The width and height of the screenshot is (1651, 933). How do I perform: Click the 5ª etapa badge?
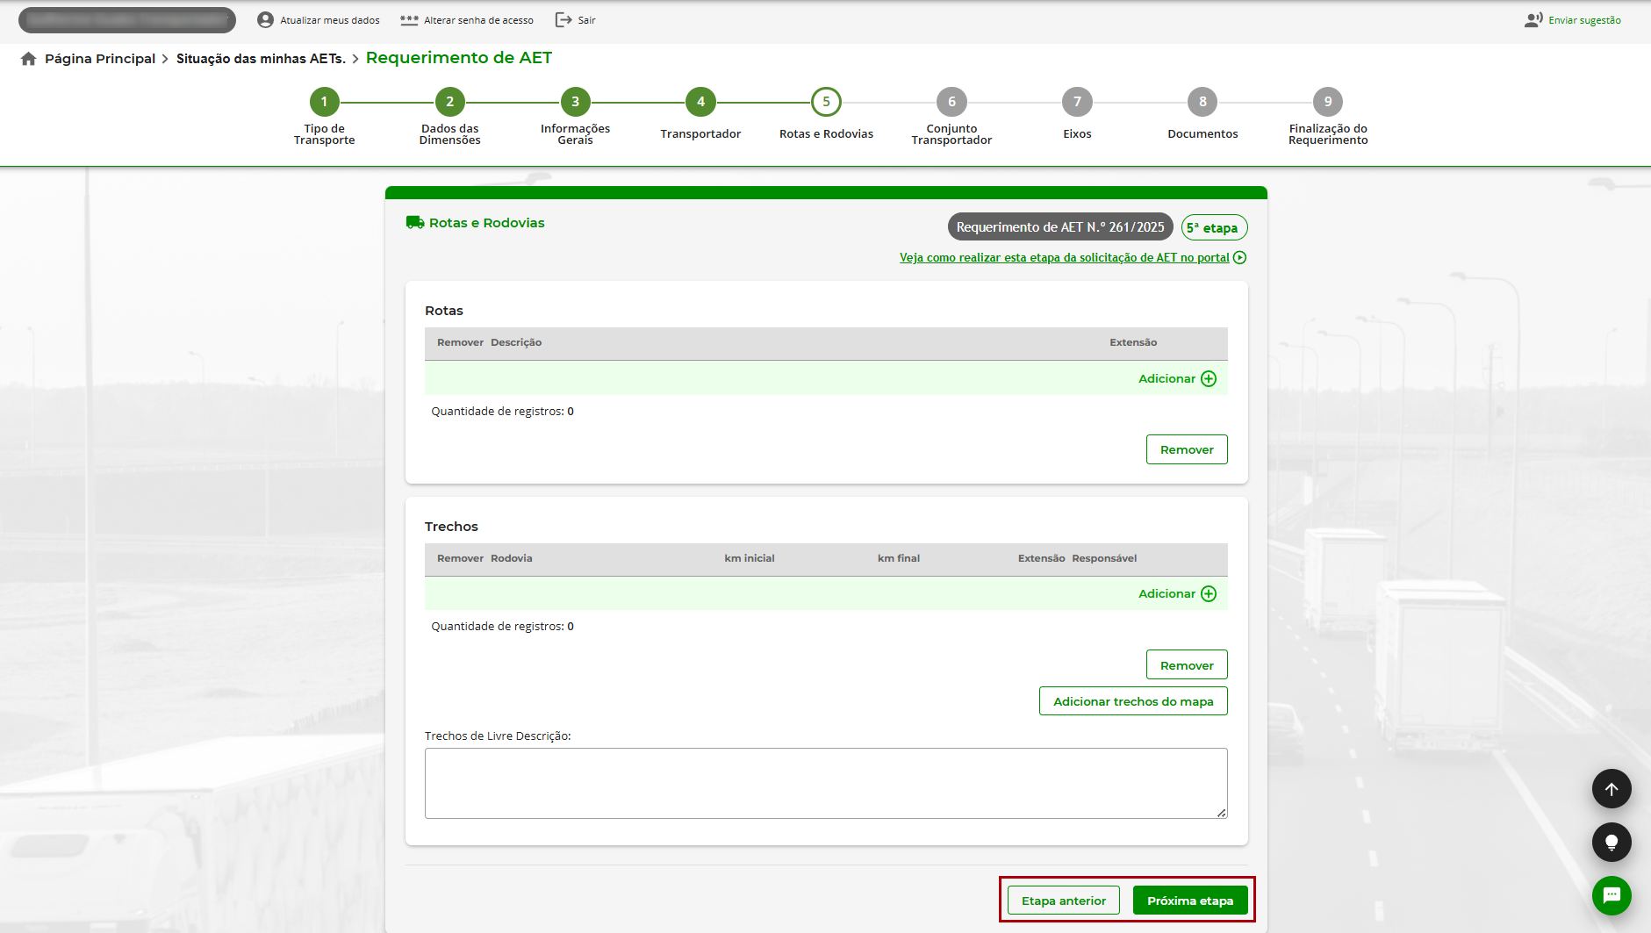(x=1214, y=227)
